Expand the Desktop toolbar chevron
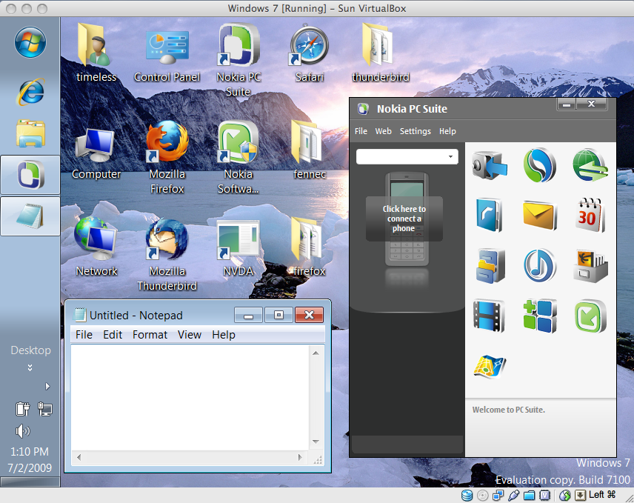634x503 pixels. [x=30, y=367]
